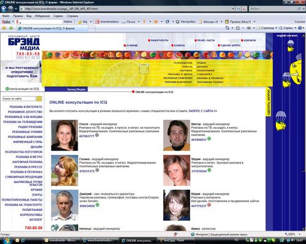Click the Найти search button

pos(68,21)
